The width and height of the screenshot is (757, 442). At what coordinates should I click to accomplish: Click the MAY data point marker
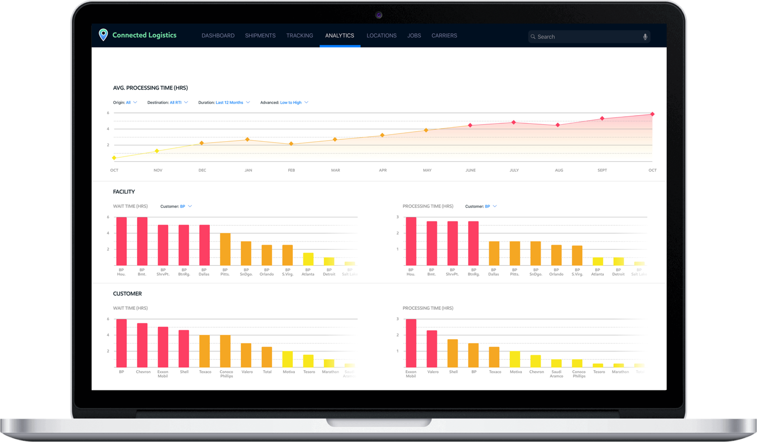426,130
